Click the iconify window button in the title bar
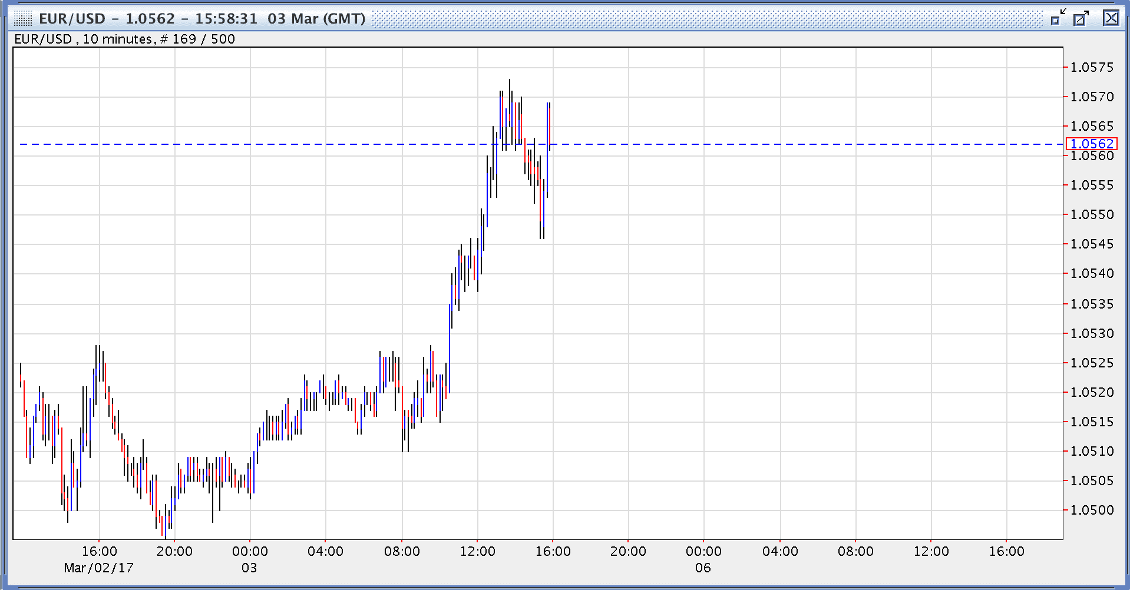 pyautogui.click(x=1059, y=18)
